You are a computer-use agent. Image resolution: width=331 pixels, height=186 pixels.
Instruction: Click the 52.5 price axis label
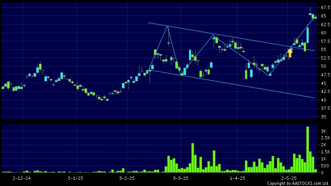point(325,58)
